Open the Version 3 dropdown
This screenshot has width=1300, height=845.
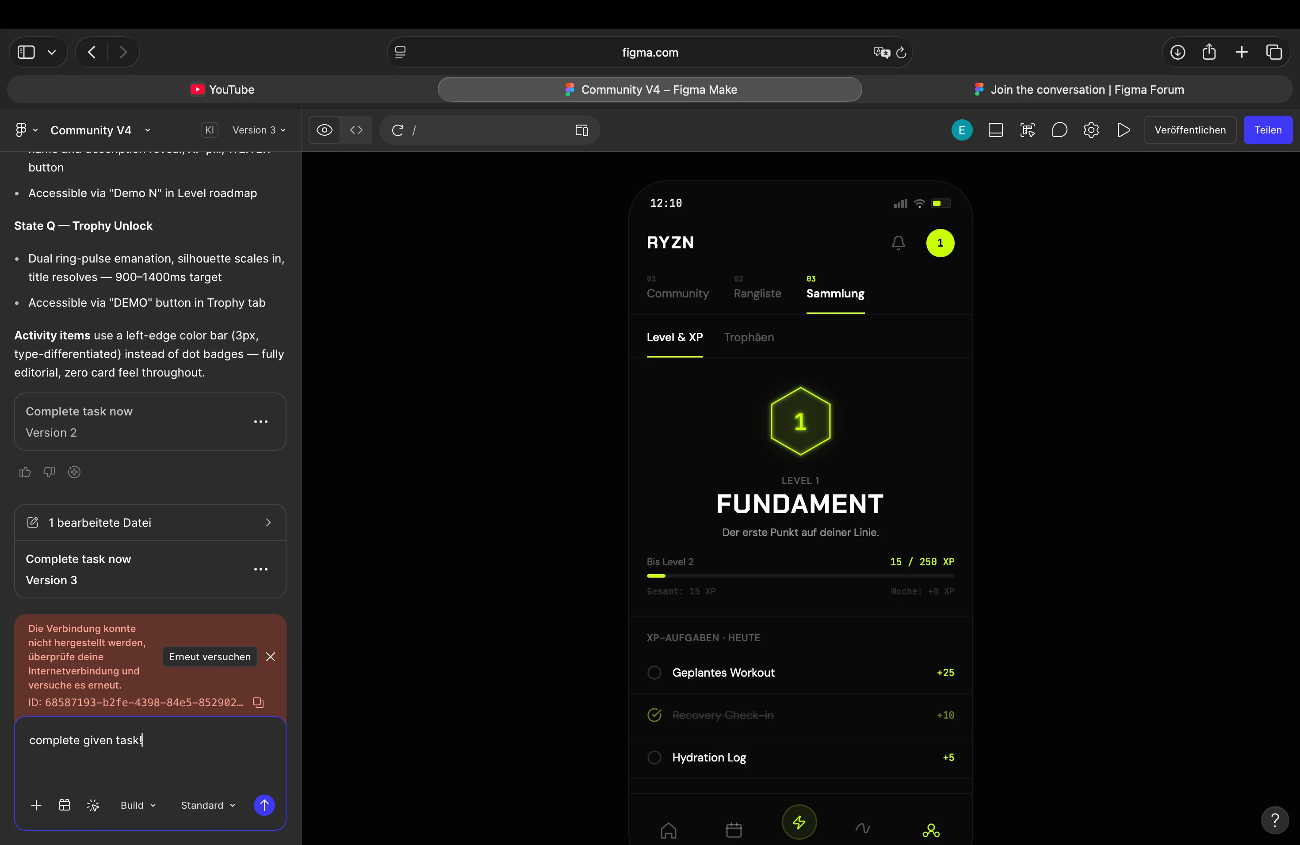(259, 130)
